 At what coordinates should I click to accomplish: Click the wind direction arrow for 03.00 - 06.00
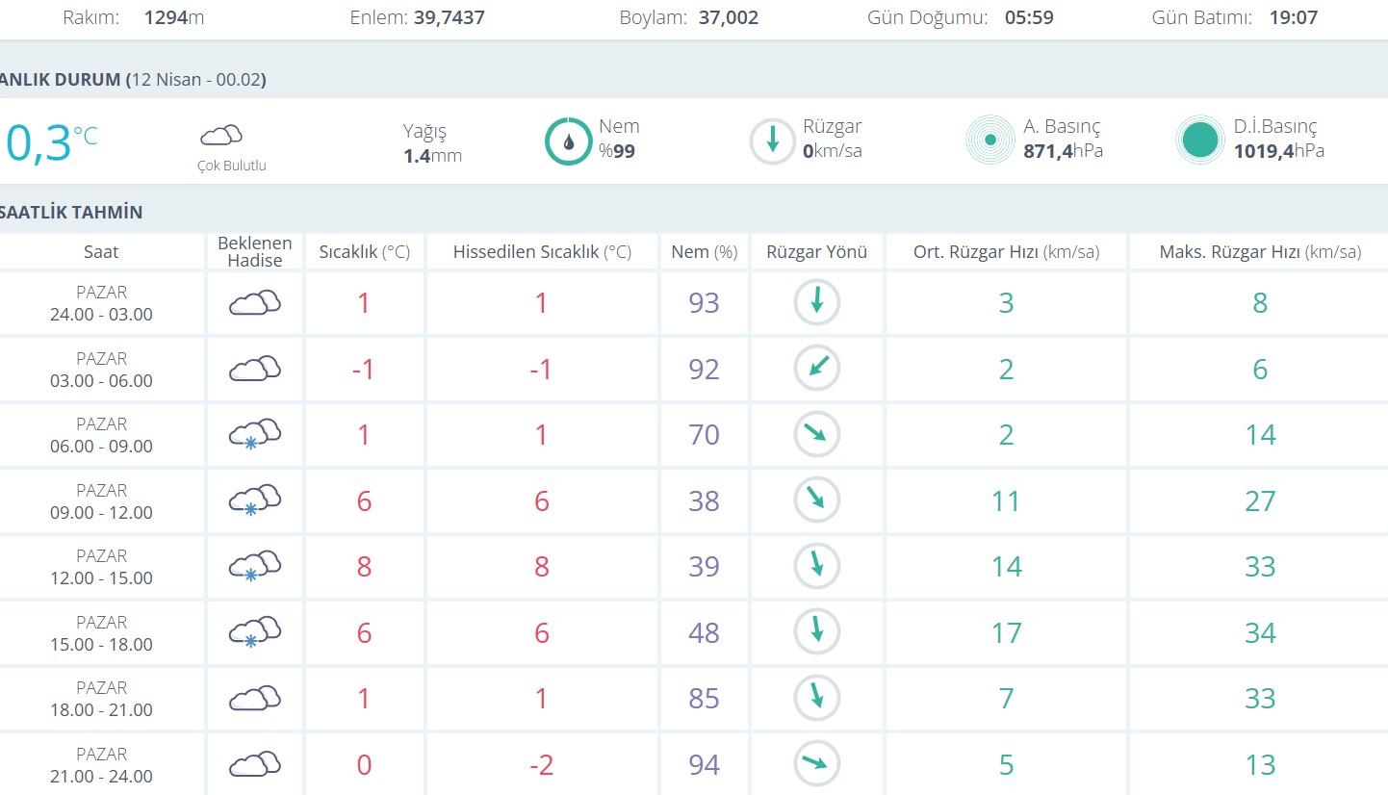817,369
